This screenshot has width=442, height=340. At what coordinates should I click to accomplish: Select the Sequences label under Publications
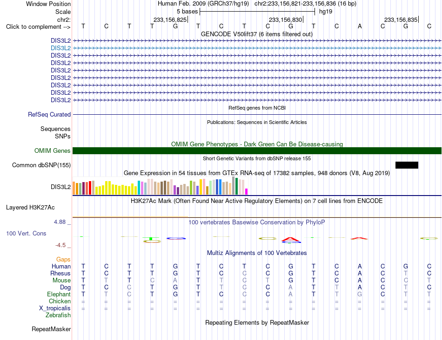55,129
